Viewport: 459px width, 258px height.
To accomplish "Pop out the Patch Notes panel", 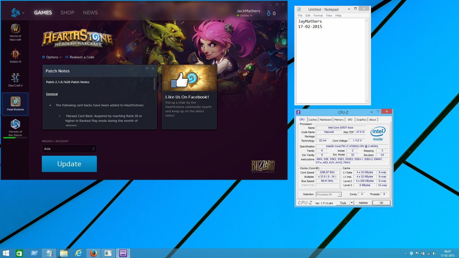I will [147, 68].
